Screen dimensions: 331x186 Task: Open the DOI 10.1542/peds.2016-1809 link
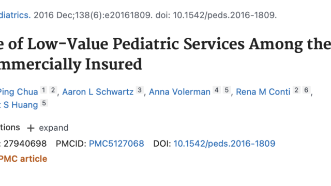(x=224, y=144)
